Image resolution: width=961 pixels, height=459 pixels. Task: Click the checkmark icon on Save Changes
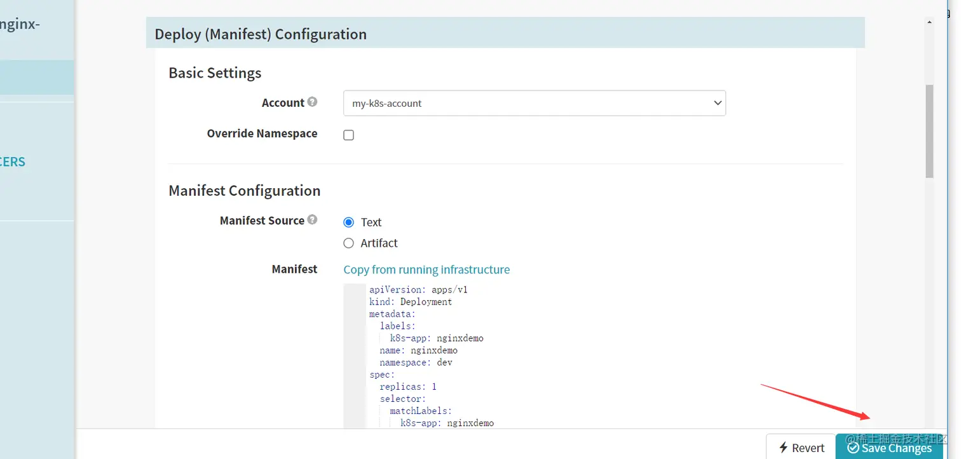click(x=852, y=448)
